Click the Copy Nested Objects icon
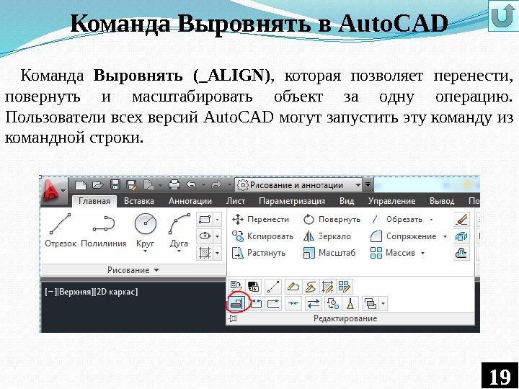 332,303
